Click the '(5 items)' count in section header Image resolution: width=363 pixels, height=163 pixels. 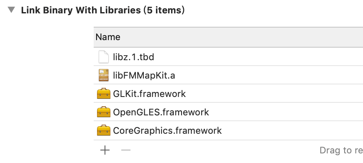(164, 10)
